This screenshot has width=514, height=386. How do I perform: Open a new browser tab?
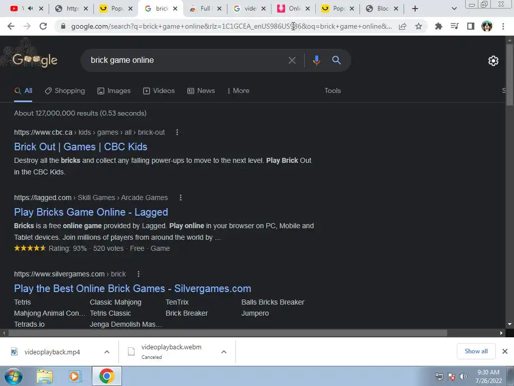tap(415, 9)
